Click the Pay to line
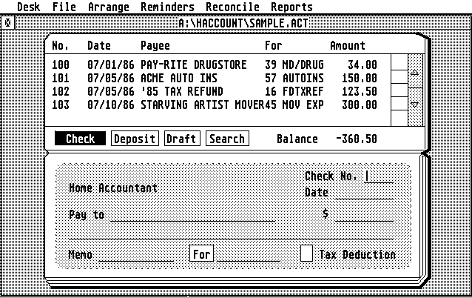The image size is (472, 298). 192,215
